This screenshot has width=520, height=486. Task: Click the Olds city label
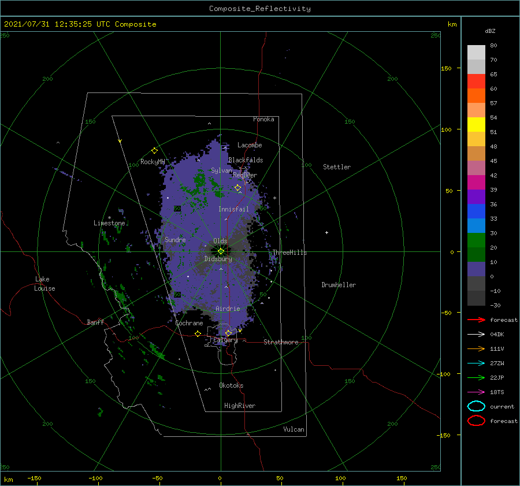coord(220,241)
